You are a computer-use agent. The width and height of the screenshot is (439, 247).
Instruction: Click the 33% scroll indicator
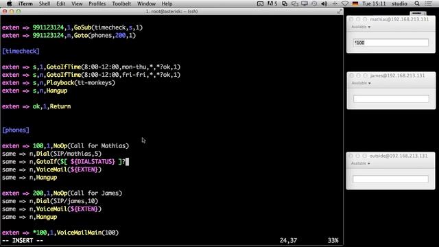click(333, 241)
